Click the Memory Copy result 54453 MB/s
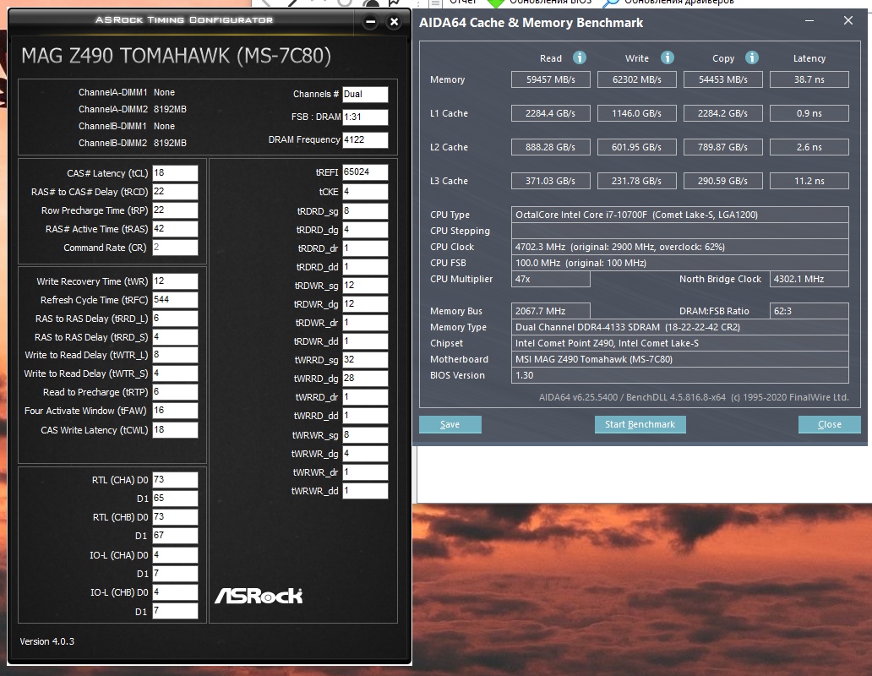Viewport: 872px width, 676px height. (723, 79)
